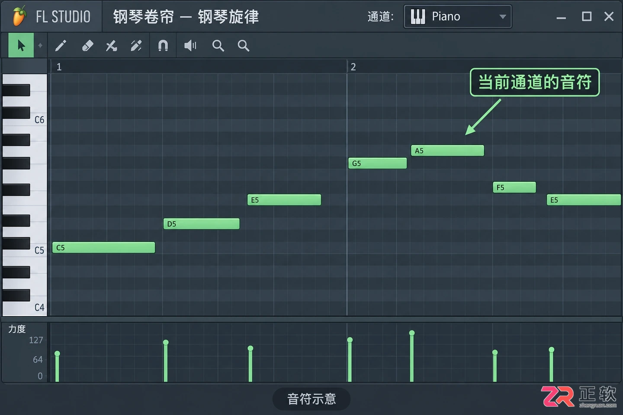The width and height of the screenshot is (623, 415).
Task: Click bar 1 marker on the timeline
Action: (x=59, y=67)
